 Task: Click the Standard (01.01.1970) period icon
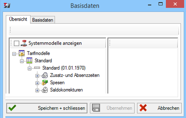point(37,68)
